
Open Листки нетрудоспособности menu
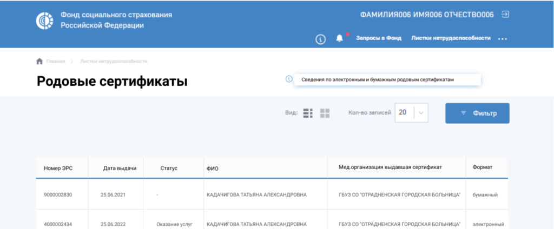click(451, 38)
